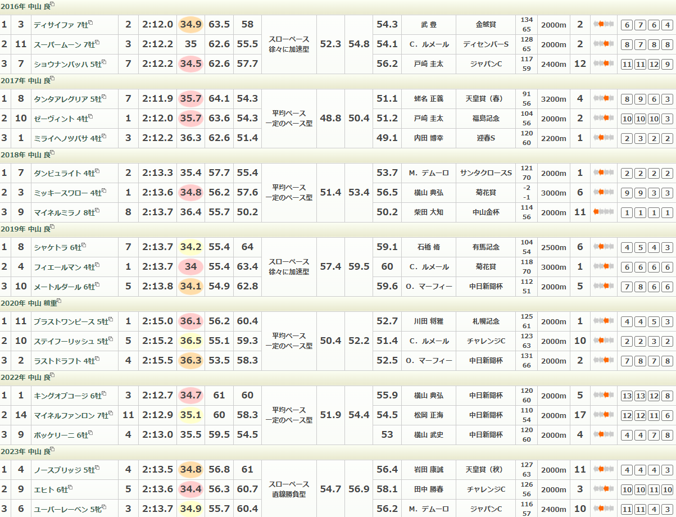Click the 有馬記念 previous race cell
676x517 pixels.
point(486,247)
